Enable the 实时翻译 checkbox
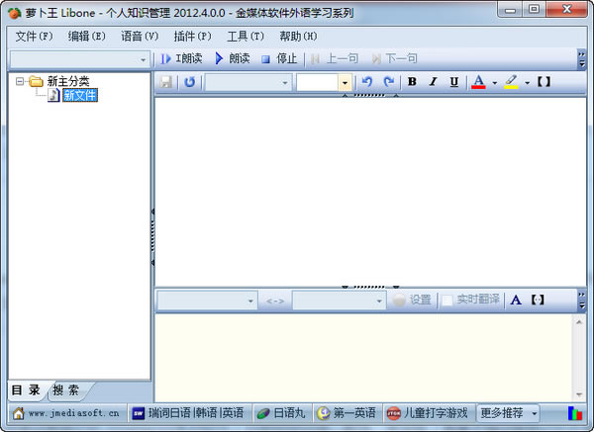 (x=447, y=300)
